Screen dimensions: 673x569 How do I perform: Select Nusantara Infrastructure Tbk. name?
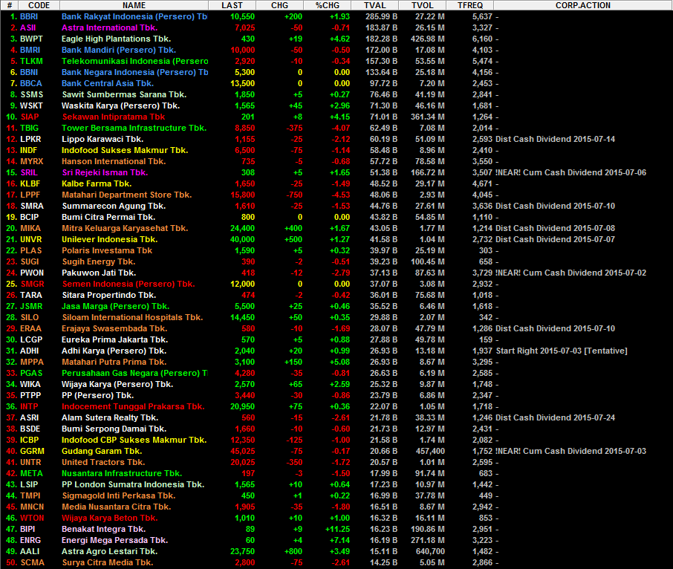tap(122, 474)
